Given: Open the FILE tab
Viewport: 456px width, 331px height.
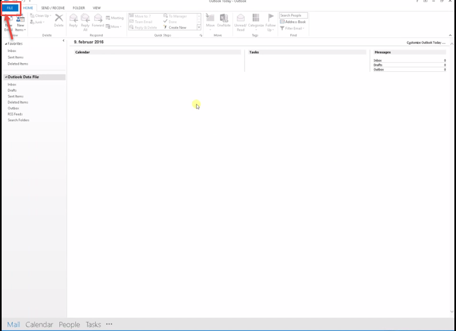Looking at the screenshot, I should pos(10,8).
